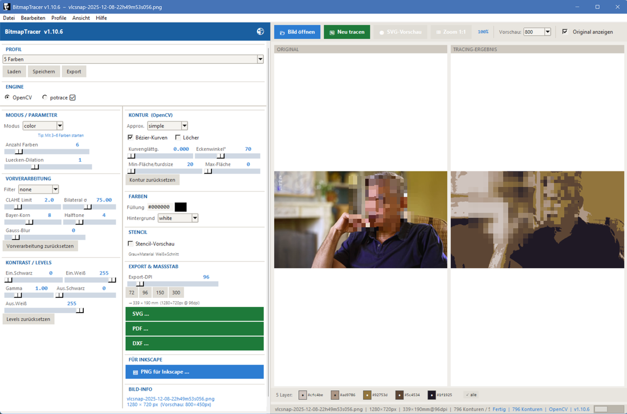Open the Profile menu
Viewport: 627px width, 414px height.
[x=59, y=18]
